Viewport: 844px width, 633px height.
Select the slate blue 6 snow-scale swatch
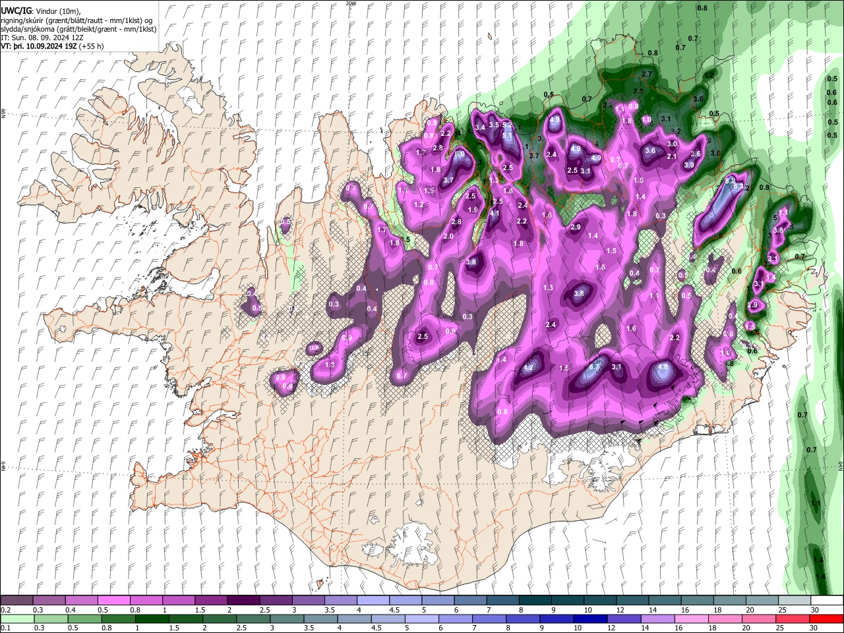[469, 601]
